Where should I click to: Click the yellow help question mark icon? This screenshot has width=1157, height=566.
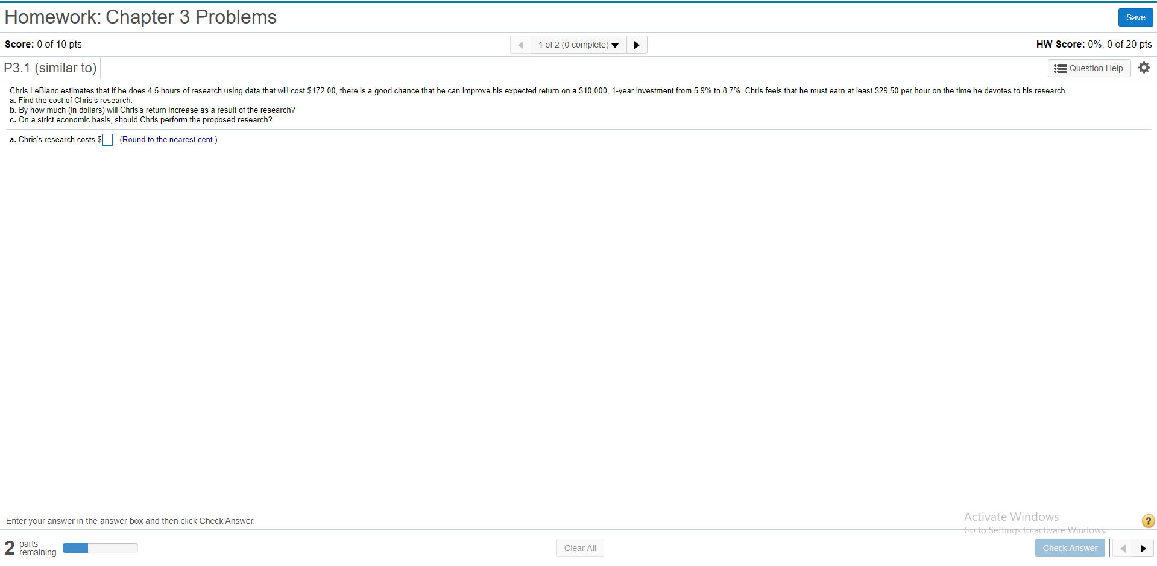(1148, 521)
